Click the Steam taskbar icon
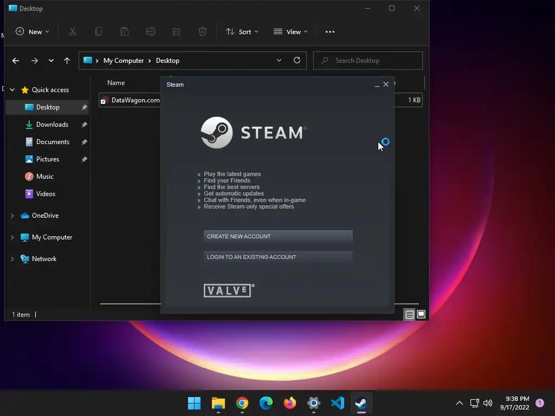 362,403
